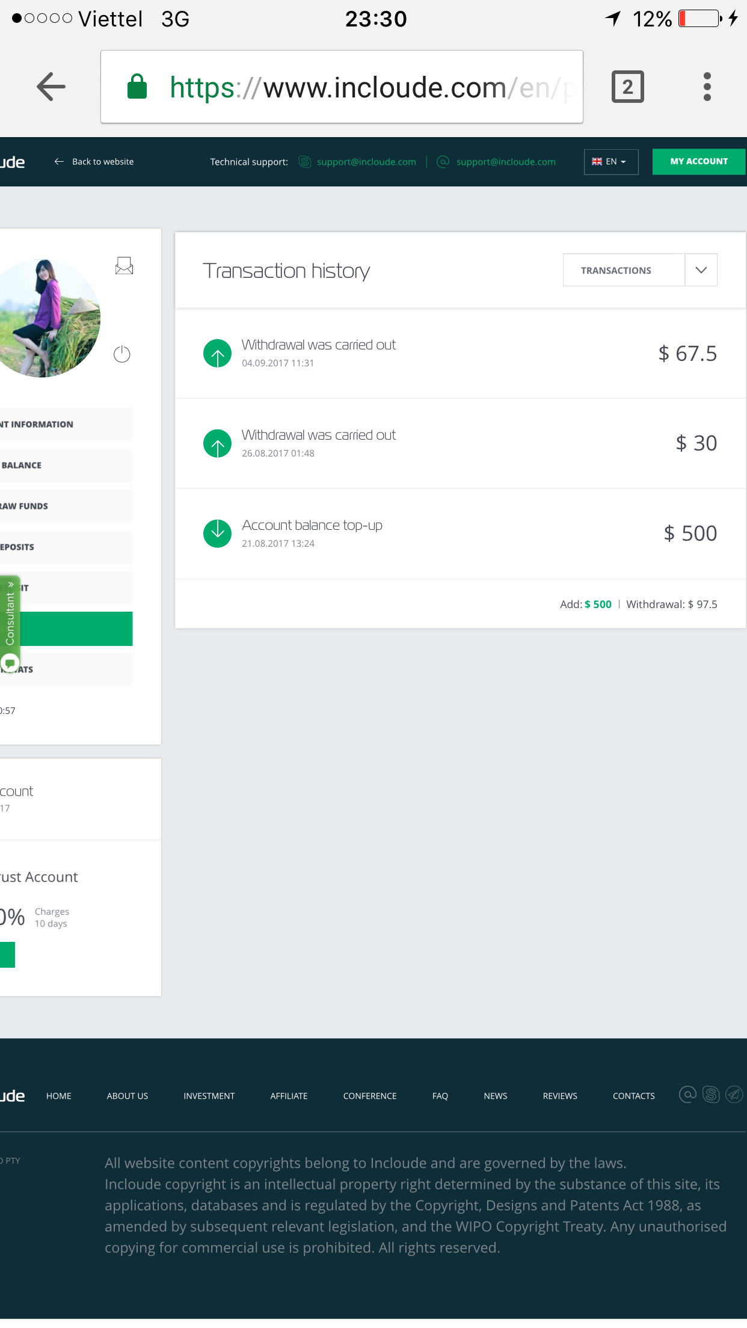Open the browser three-dot menu

pos(707,87)
